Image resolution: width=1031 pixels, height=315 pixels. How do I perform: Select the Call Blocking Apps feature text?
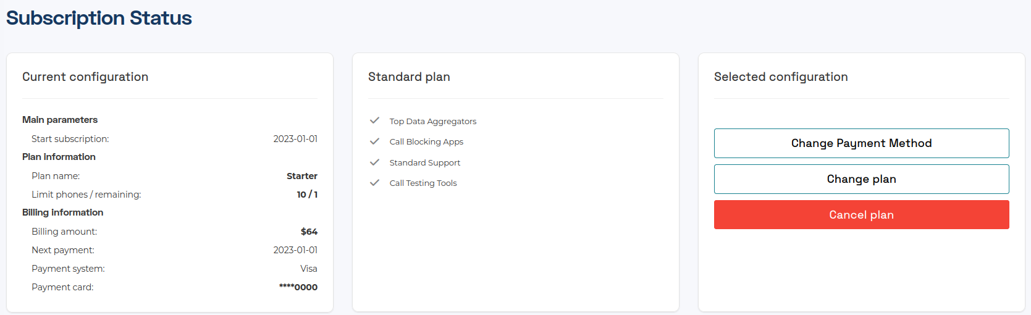[x=426, y=141]
